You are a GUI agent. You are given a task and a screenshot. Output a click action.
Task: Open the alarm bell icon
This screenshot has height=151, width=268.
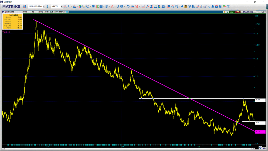213,6
